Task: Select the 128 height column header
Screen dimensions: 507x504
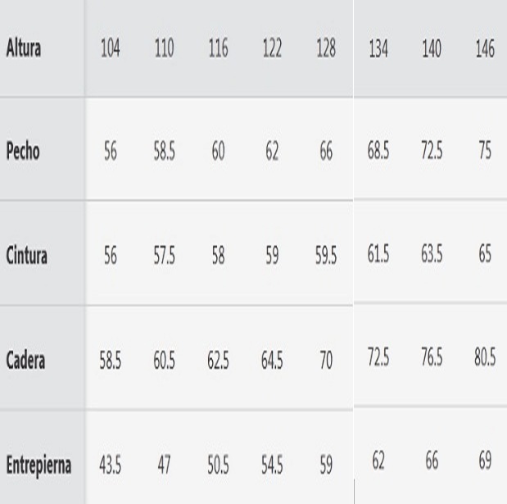Action: [326, 48]
